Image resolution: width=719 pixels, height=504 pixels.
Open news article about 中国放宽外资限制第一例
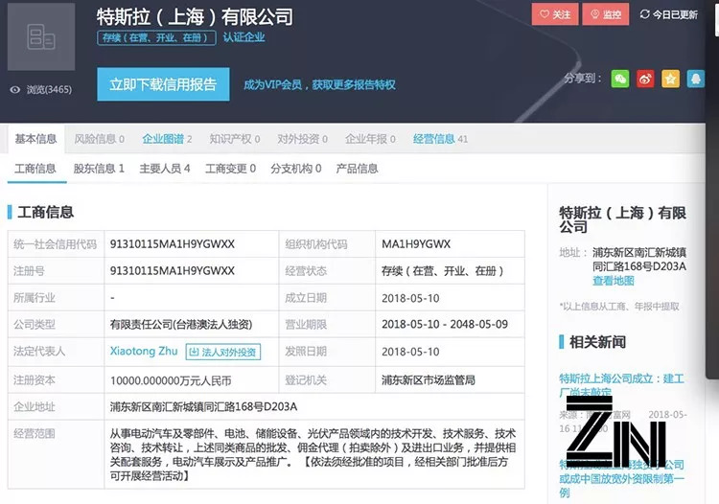click(621, 478)
